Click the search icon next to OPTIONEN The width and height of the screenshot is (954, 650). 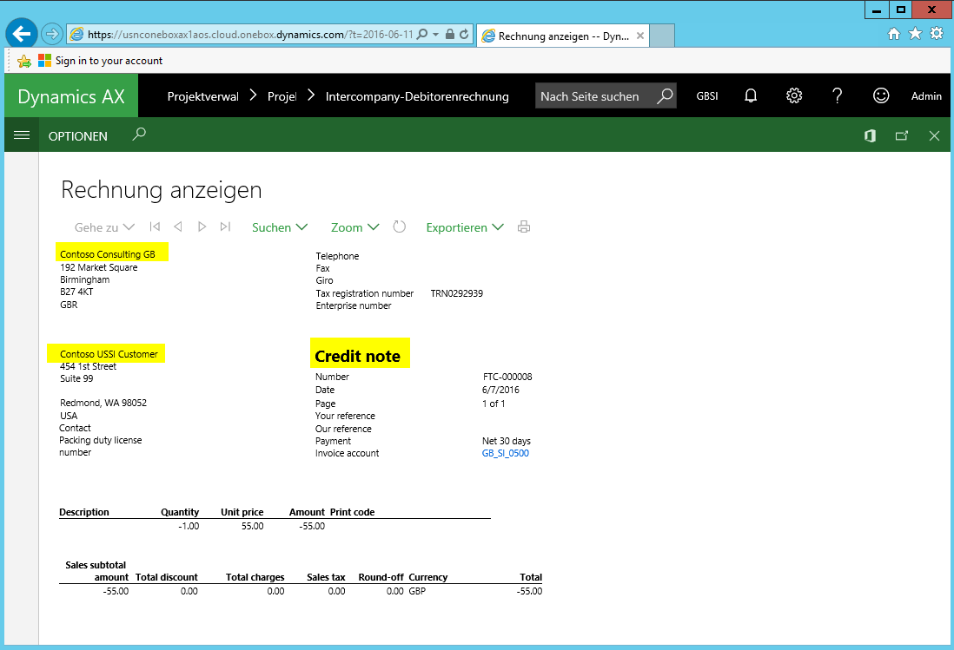click(139, 135)
